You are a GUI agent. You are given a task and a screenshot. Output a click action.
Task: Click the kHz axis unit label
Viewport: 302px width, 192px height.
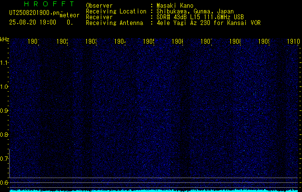[x=4, y=39]
